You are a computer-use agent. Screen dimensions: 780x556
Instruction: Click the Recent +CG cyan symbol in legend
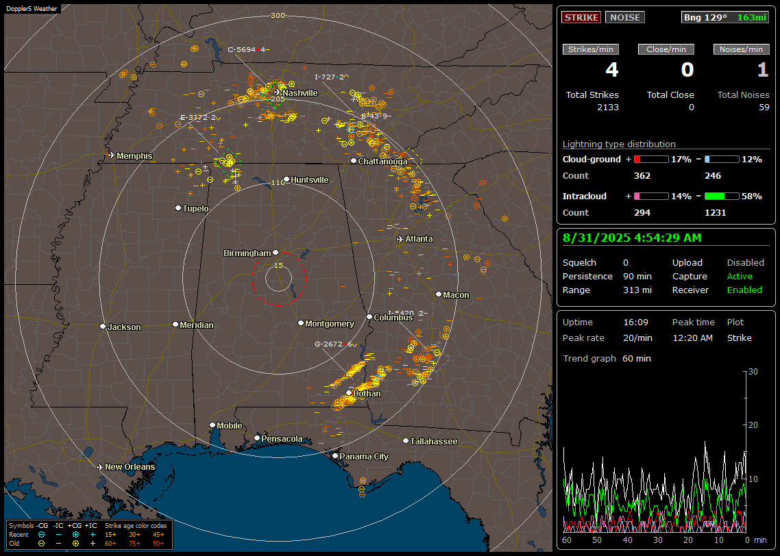tap(75, 535)
